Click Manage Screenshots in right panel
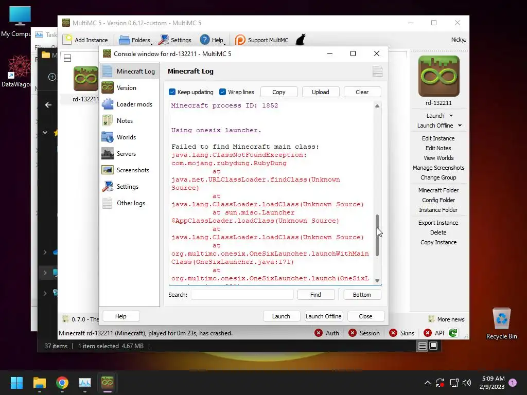Screen dimensions: 527x395 point(438,168)
